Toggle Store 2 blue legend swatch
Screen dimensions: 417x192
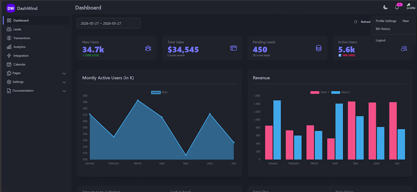[x=335, y=92]
